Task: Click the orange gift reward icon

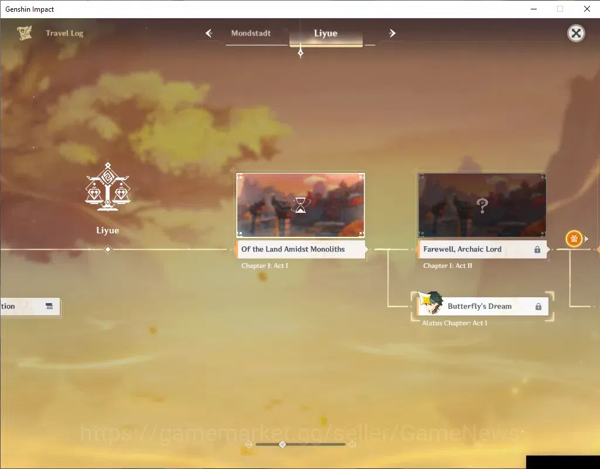Action: (574, 239)
